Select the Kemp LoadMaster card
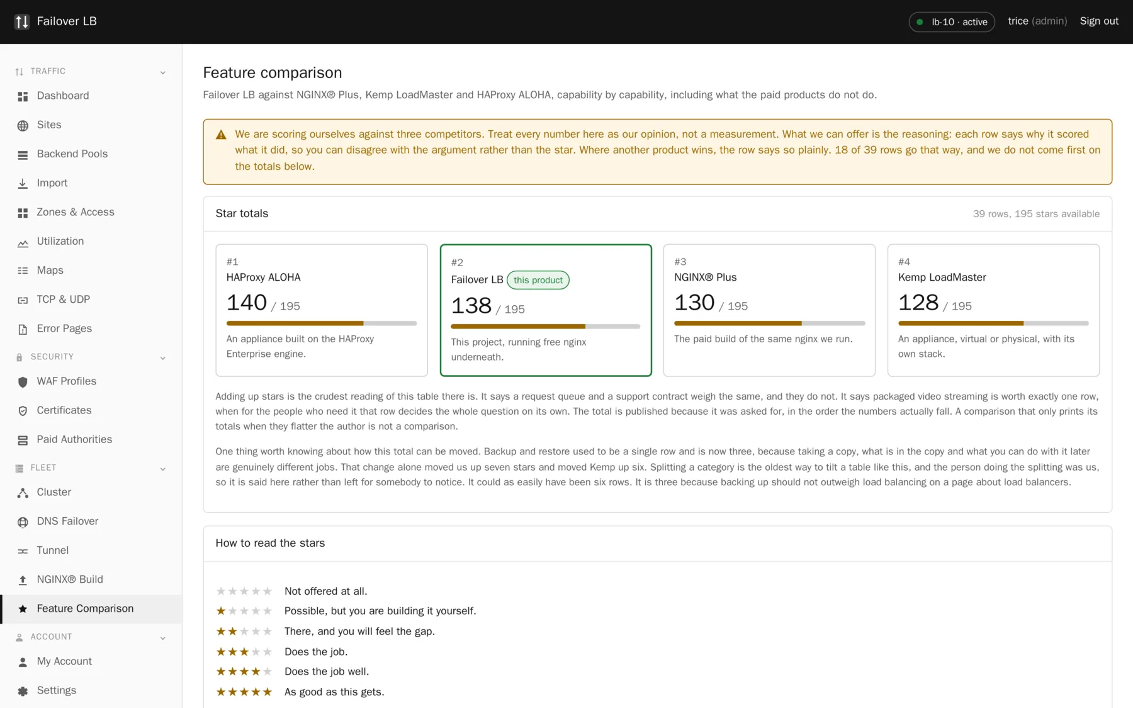 tap(993, 310)
